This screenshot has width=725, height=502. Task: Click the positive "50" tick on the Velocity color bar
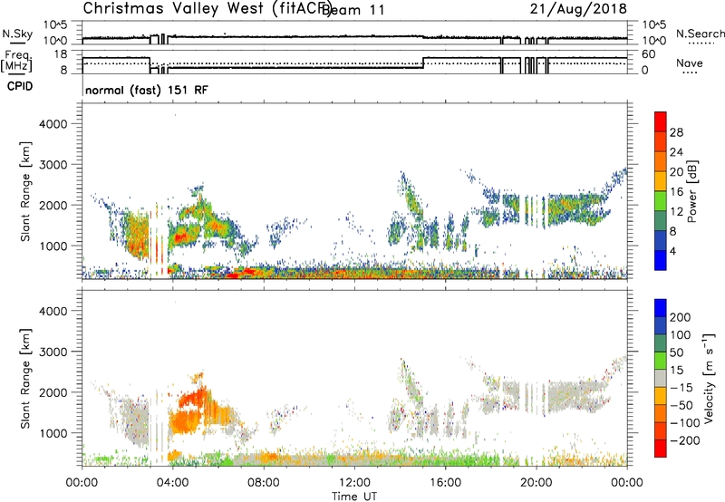point(676,352)
